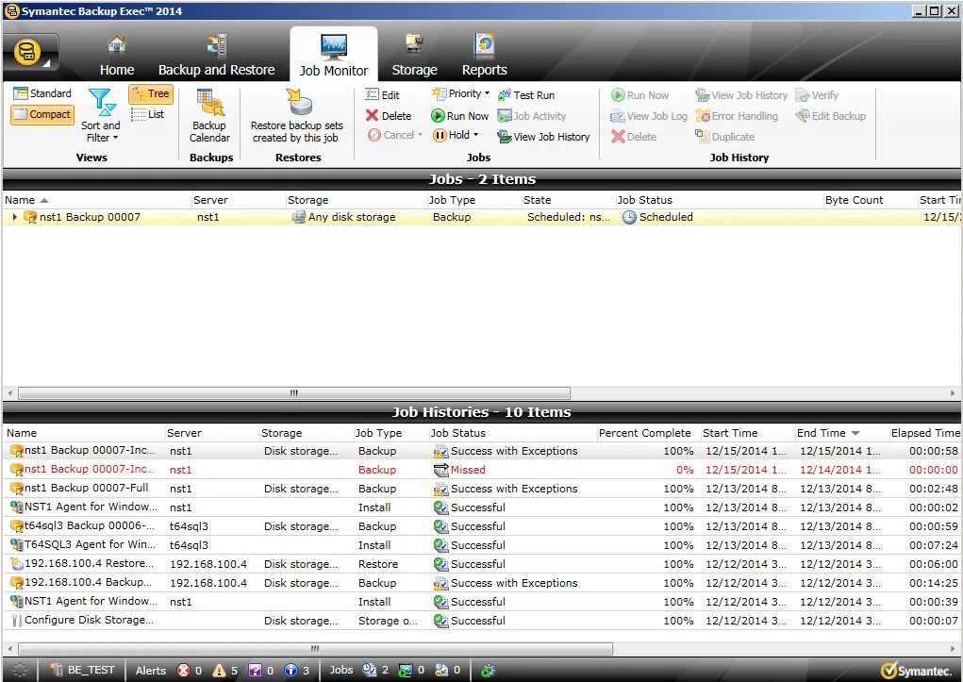963x682 pixels.
Task: View Job History in Job History group
Action: [x=741, y=95]
